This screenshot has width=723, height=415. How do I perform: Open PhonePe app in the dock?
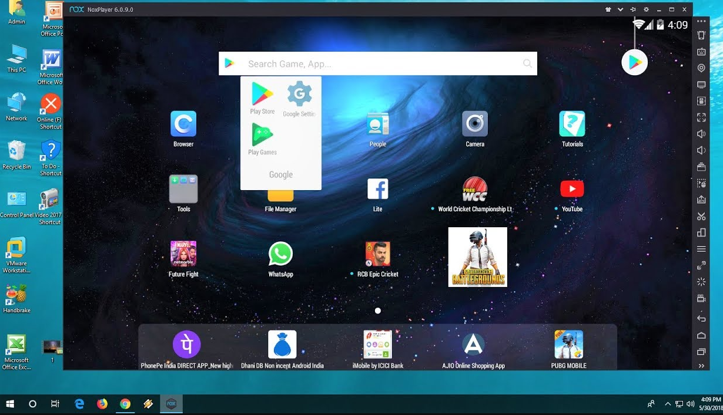coord(187,349)
